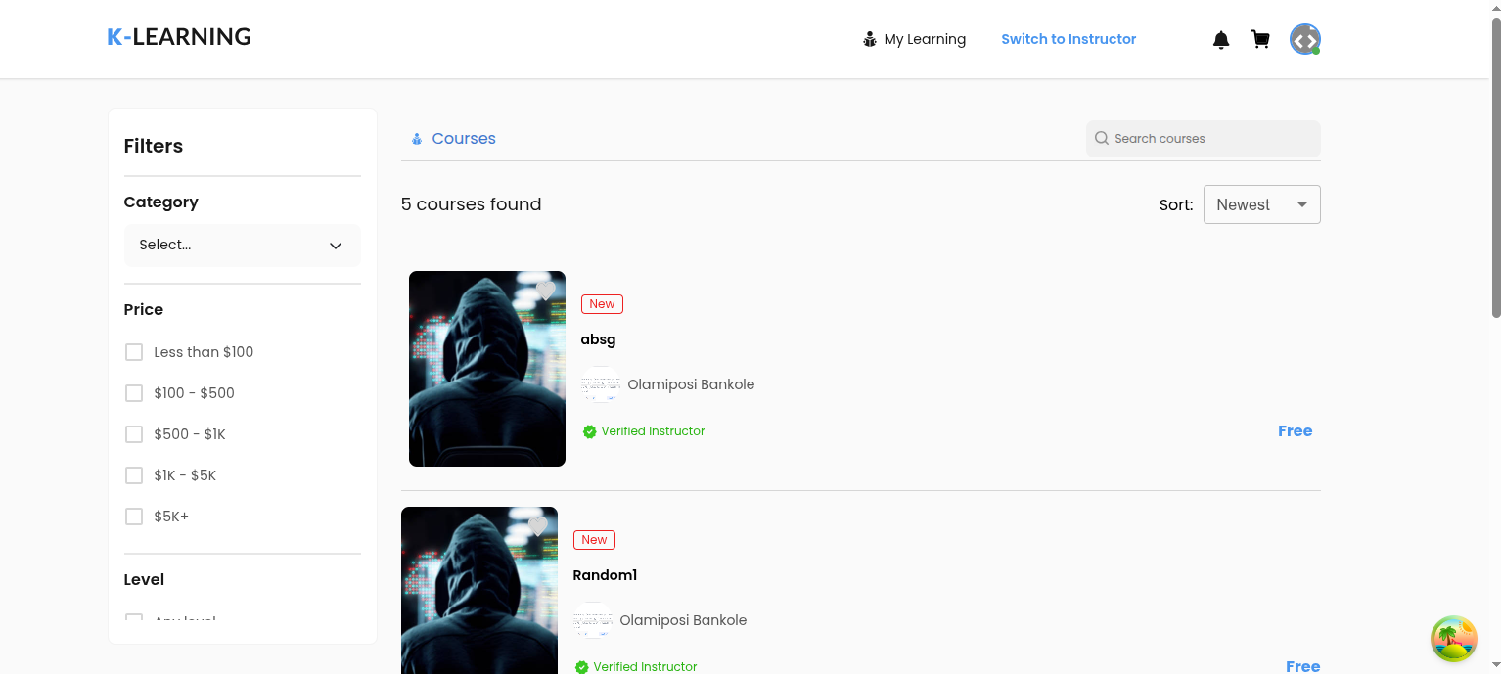This screenshot has width=1501, height=674.
Task: Click the notification bell icon
Action: (1221, 40)
